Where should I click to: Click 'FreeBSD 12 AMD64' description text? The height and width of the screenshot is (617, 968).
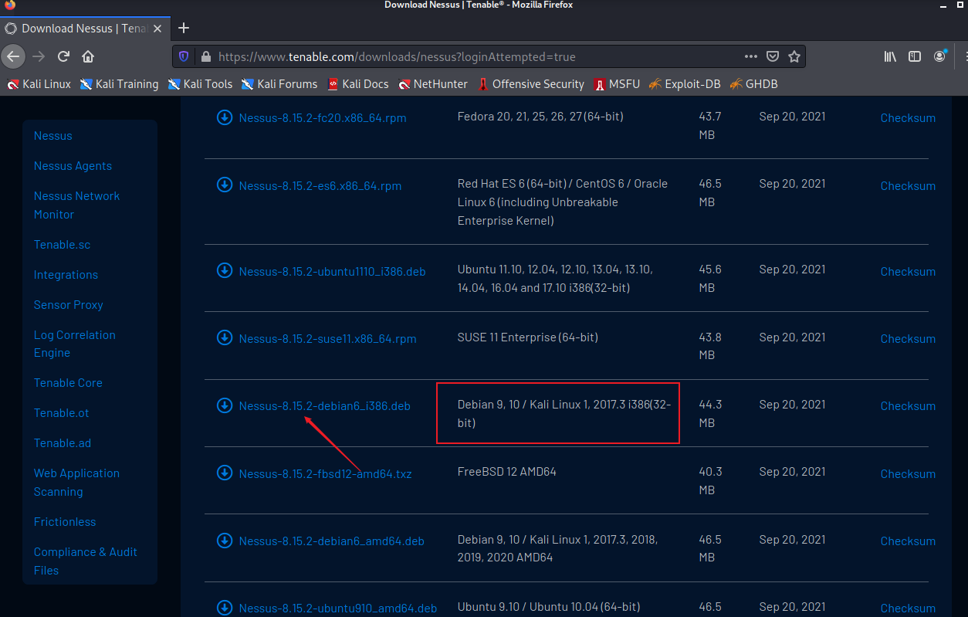pyautogui.click(x=507, y=472)
